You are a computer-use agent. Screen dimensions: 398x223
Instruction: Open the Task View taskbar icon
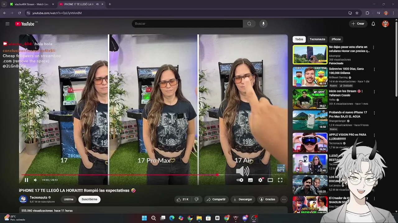(x=163, y=218)
